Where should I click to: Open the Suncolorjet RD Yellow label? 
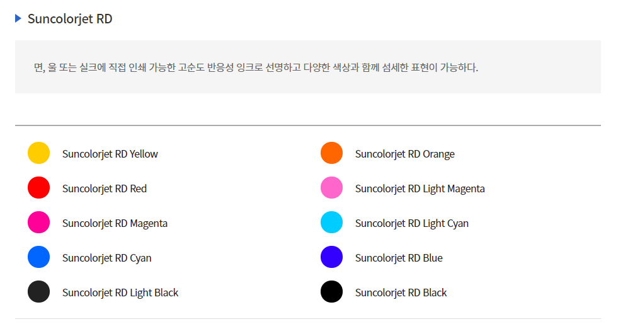pyautogui.click(x=110, y=154)
